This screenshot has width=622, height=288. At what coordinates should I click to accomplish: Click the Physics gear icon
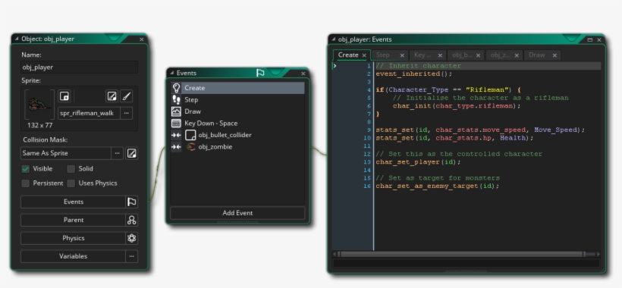click(x=132, y=238)
